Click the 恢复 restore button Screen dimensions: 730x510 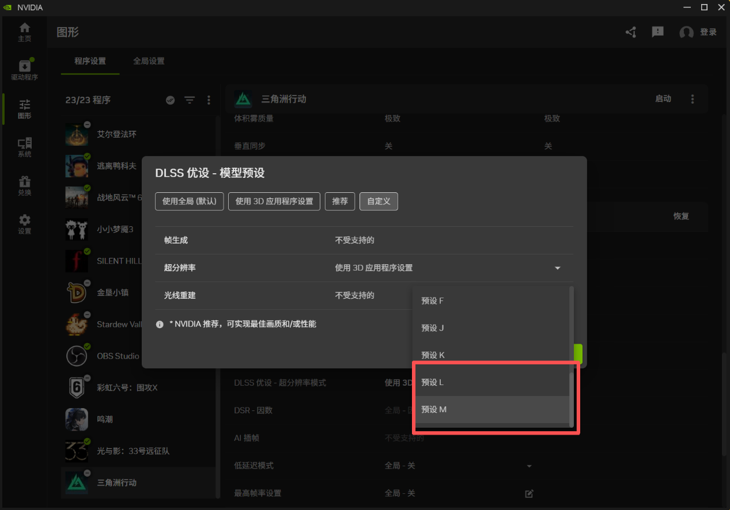pos(680,216)
